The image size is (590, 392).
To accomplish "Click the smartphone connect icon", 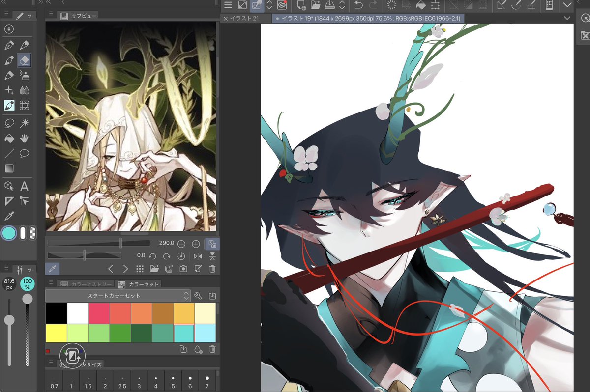I will click(550, 5).
